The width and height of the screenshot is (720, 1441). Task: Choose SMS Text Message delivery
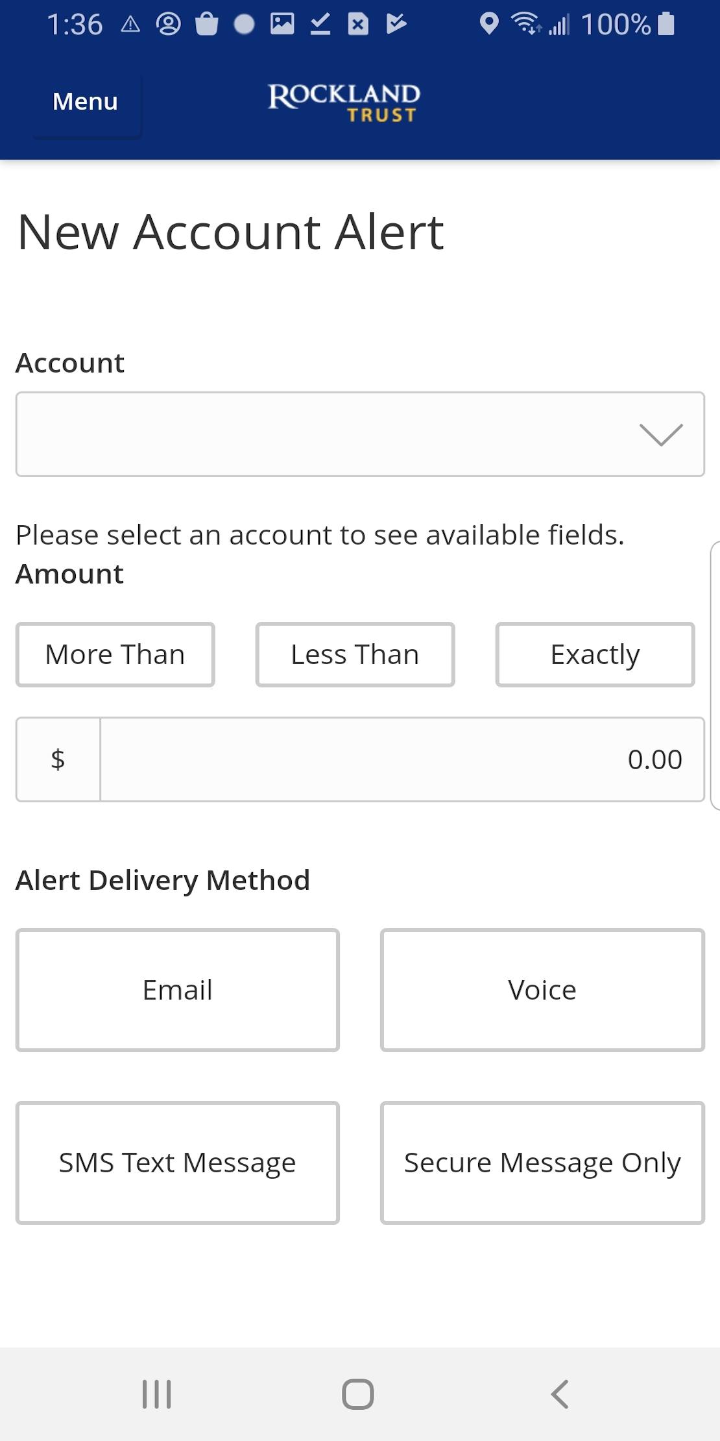[x=178, y=1163]
